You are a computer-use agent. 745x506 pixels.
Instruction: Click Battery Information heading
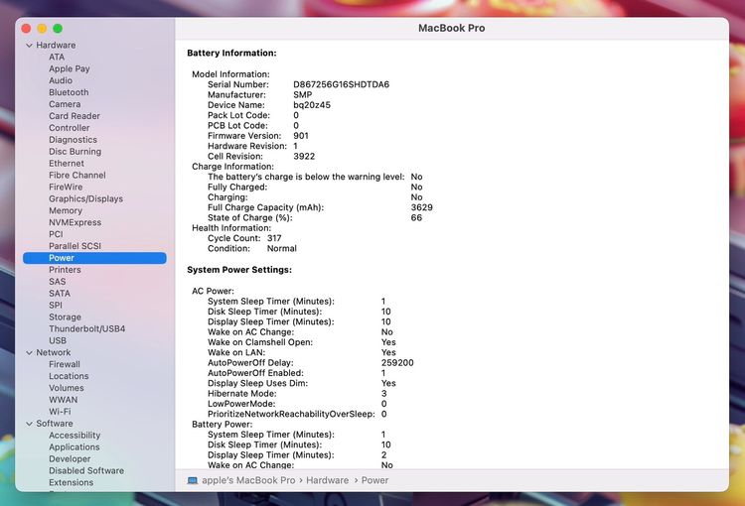click(x=231, y=54)
